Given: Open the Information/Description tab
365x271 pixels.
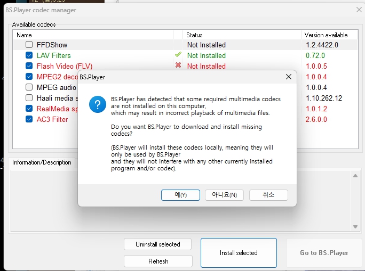Looking at the screenshot, I should (42, 162).
